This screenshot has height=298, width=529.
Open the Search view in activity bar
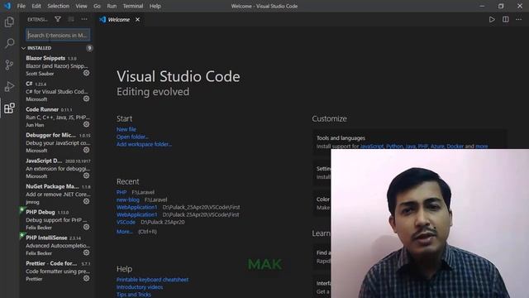click(9, 43)
